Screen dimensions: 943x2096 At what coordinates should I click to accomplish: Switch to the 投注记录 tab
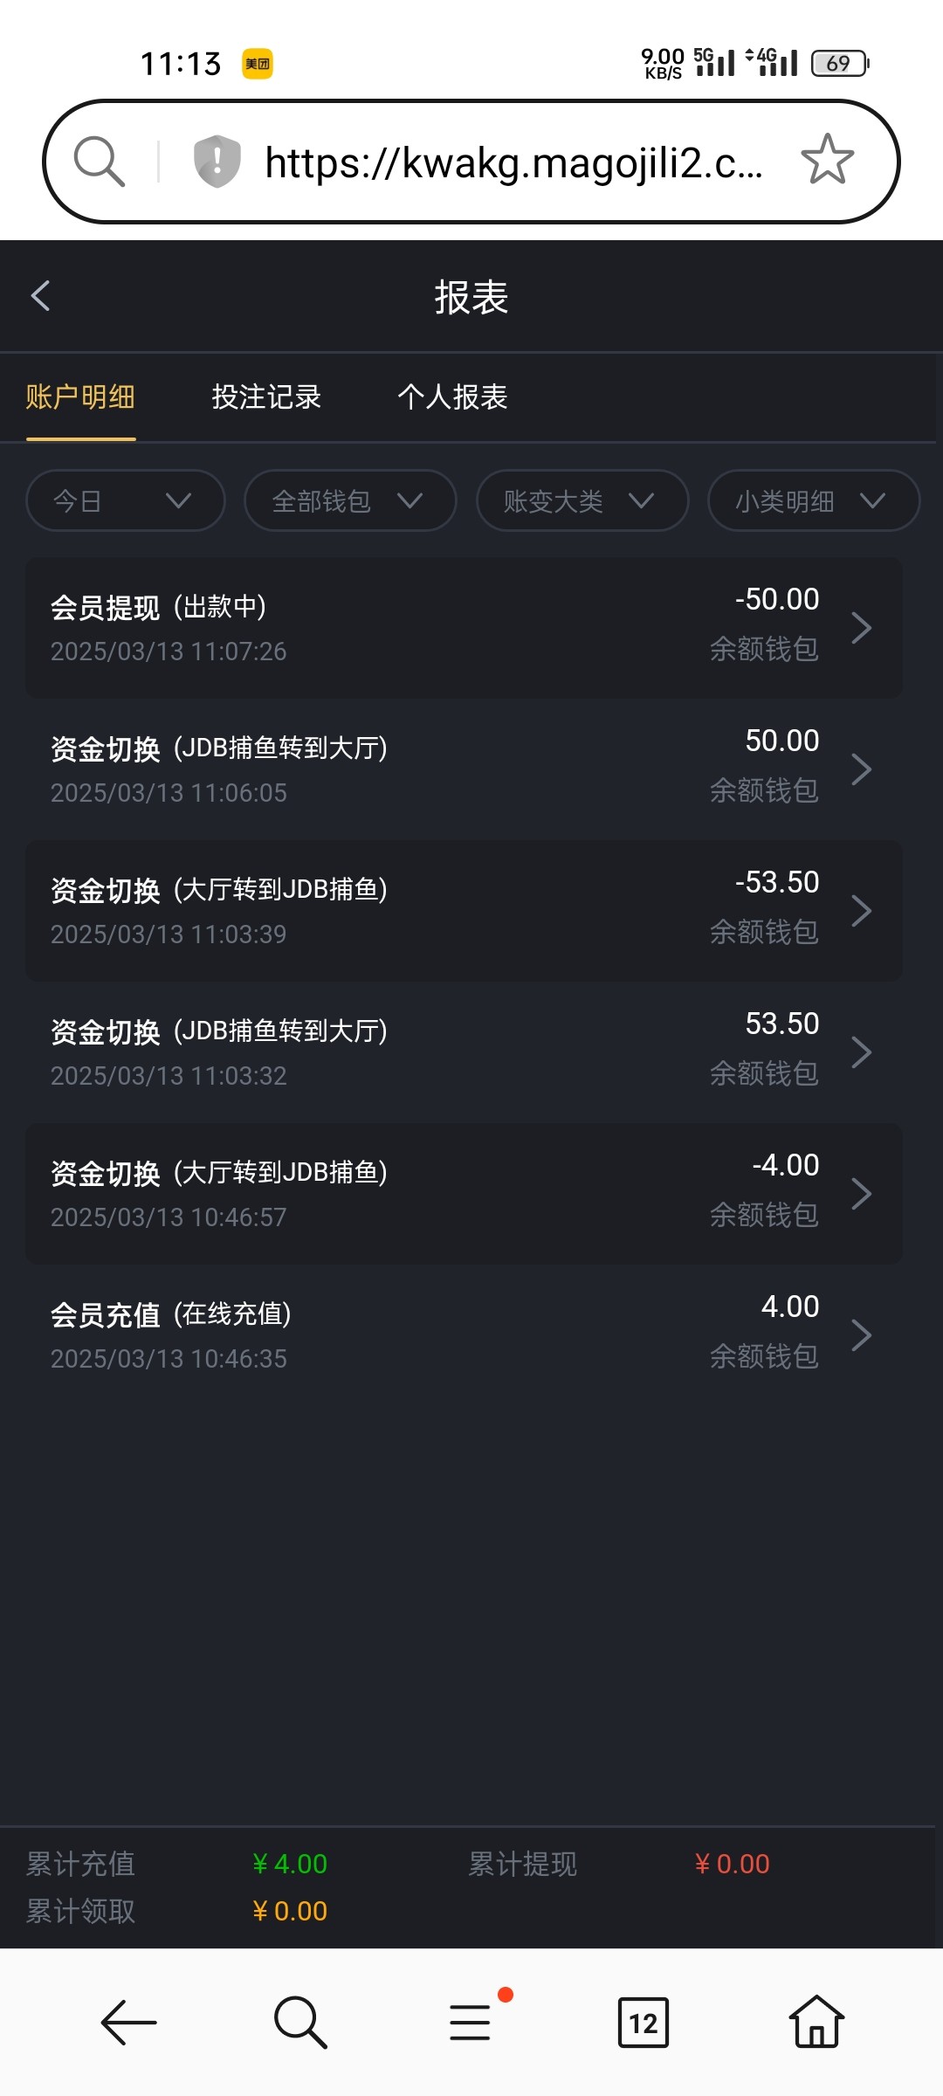(266, 397)
